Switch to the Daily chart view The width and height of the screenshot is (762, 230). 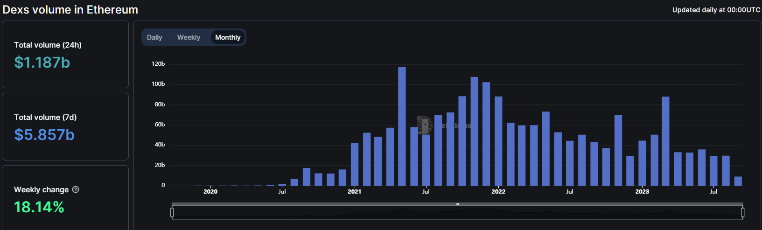pyautogui.click(x=154, y=37)
